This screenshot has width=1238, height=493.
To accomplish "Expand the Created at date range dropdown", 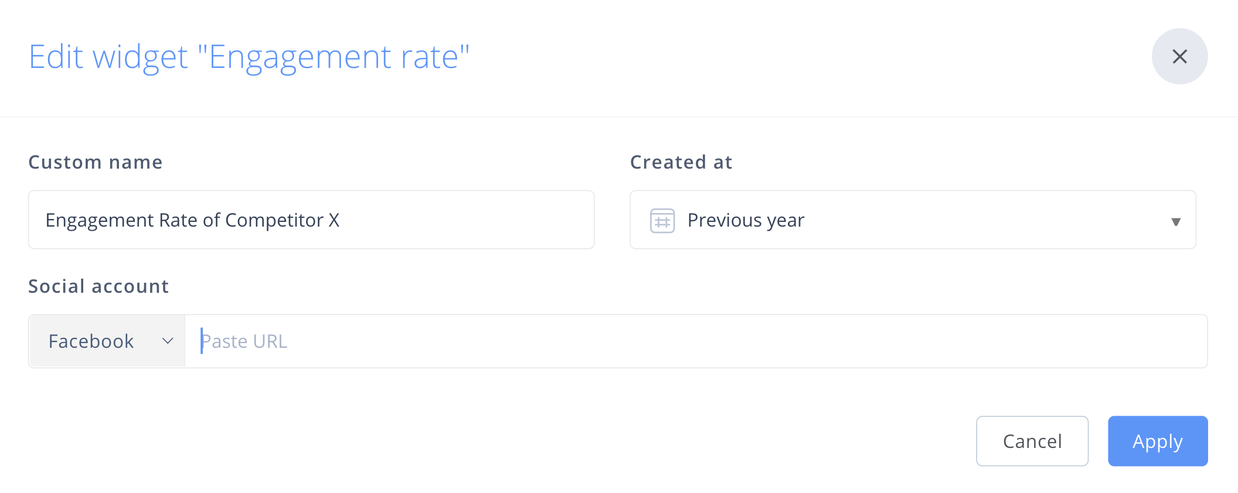I will tap(912, 220).
